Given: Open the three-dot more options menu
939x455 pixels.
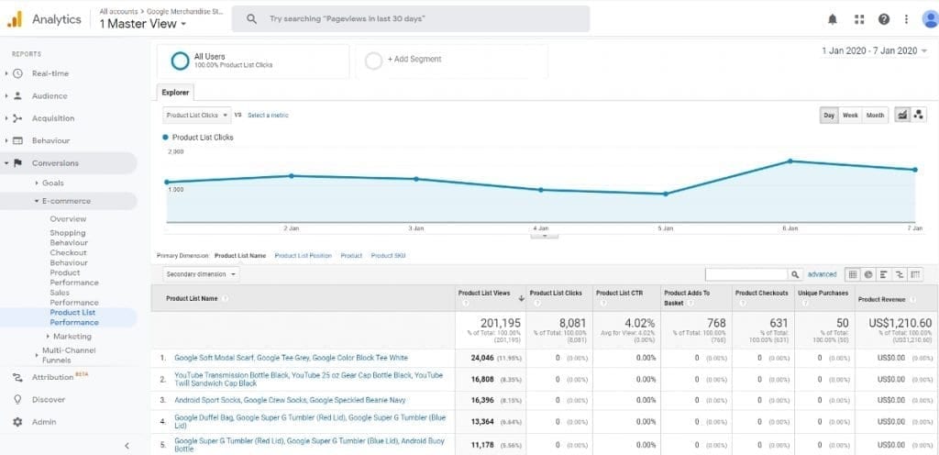Looking at the screenshot, I should pos(907,19).
